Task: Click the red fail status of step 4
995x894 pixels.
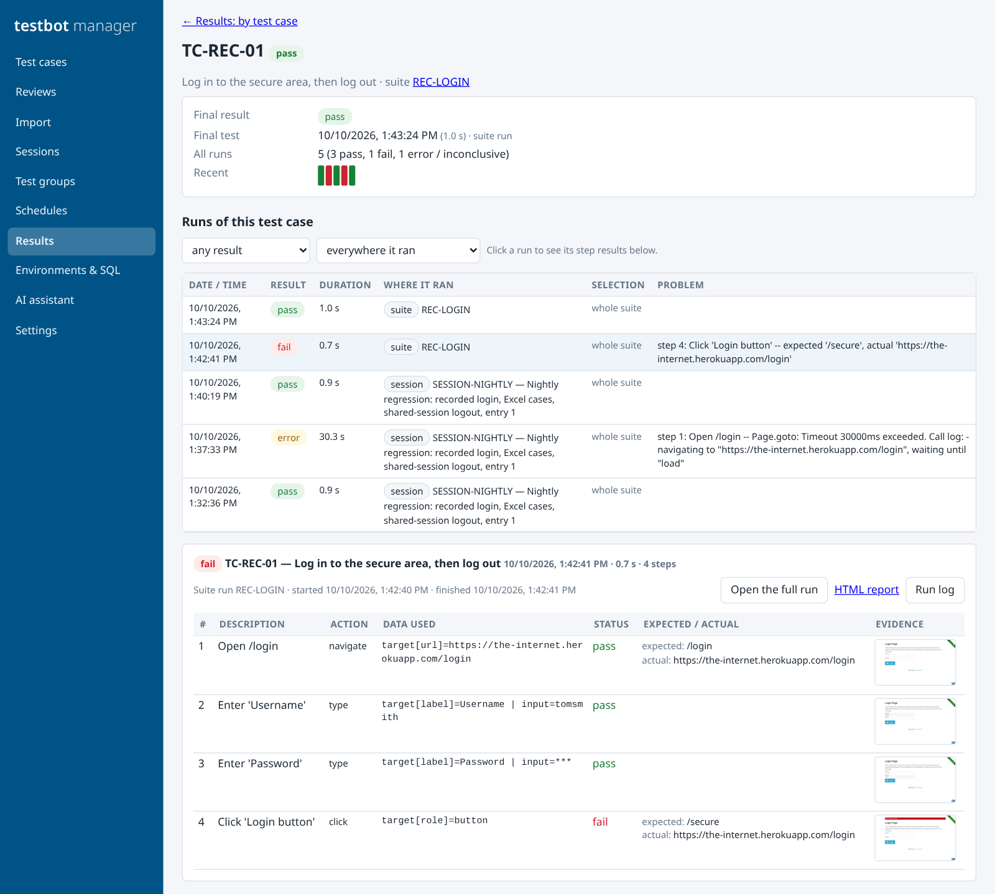Action: pos(600,822)
